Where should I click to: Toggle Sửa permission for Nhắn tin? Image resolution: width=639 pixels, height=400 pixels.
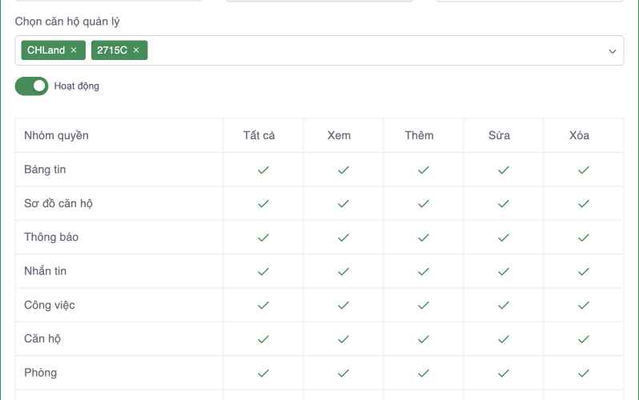point(503,271)
